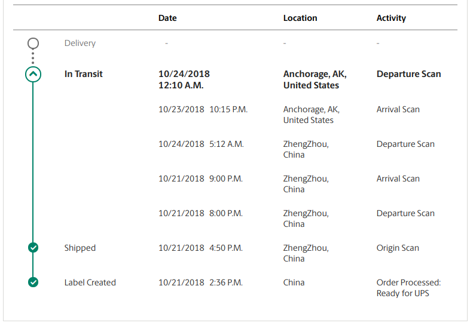Click the Date column header

167,18
